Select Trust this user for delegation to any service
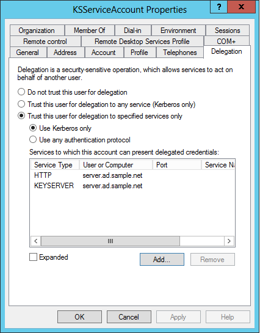Image resolution: width=260 pixels, height=333 pixels. point(21,104)
